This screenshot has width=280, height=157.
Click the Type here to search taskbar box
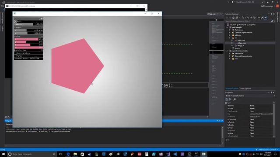pyautogui.click(x=32, y=154)
